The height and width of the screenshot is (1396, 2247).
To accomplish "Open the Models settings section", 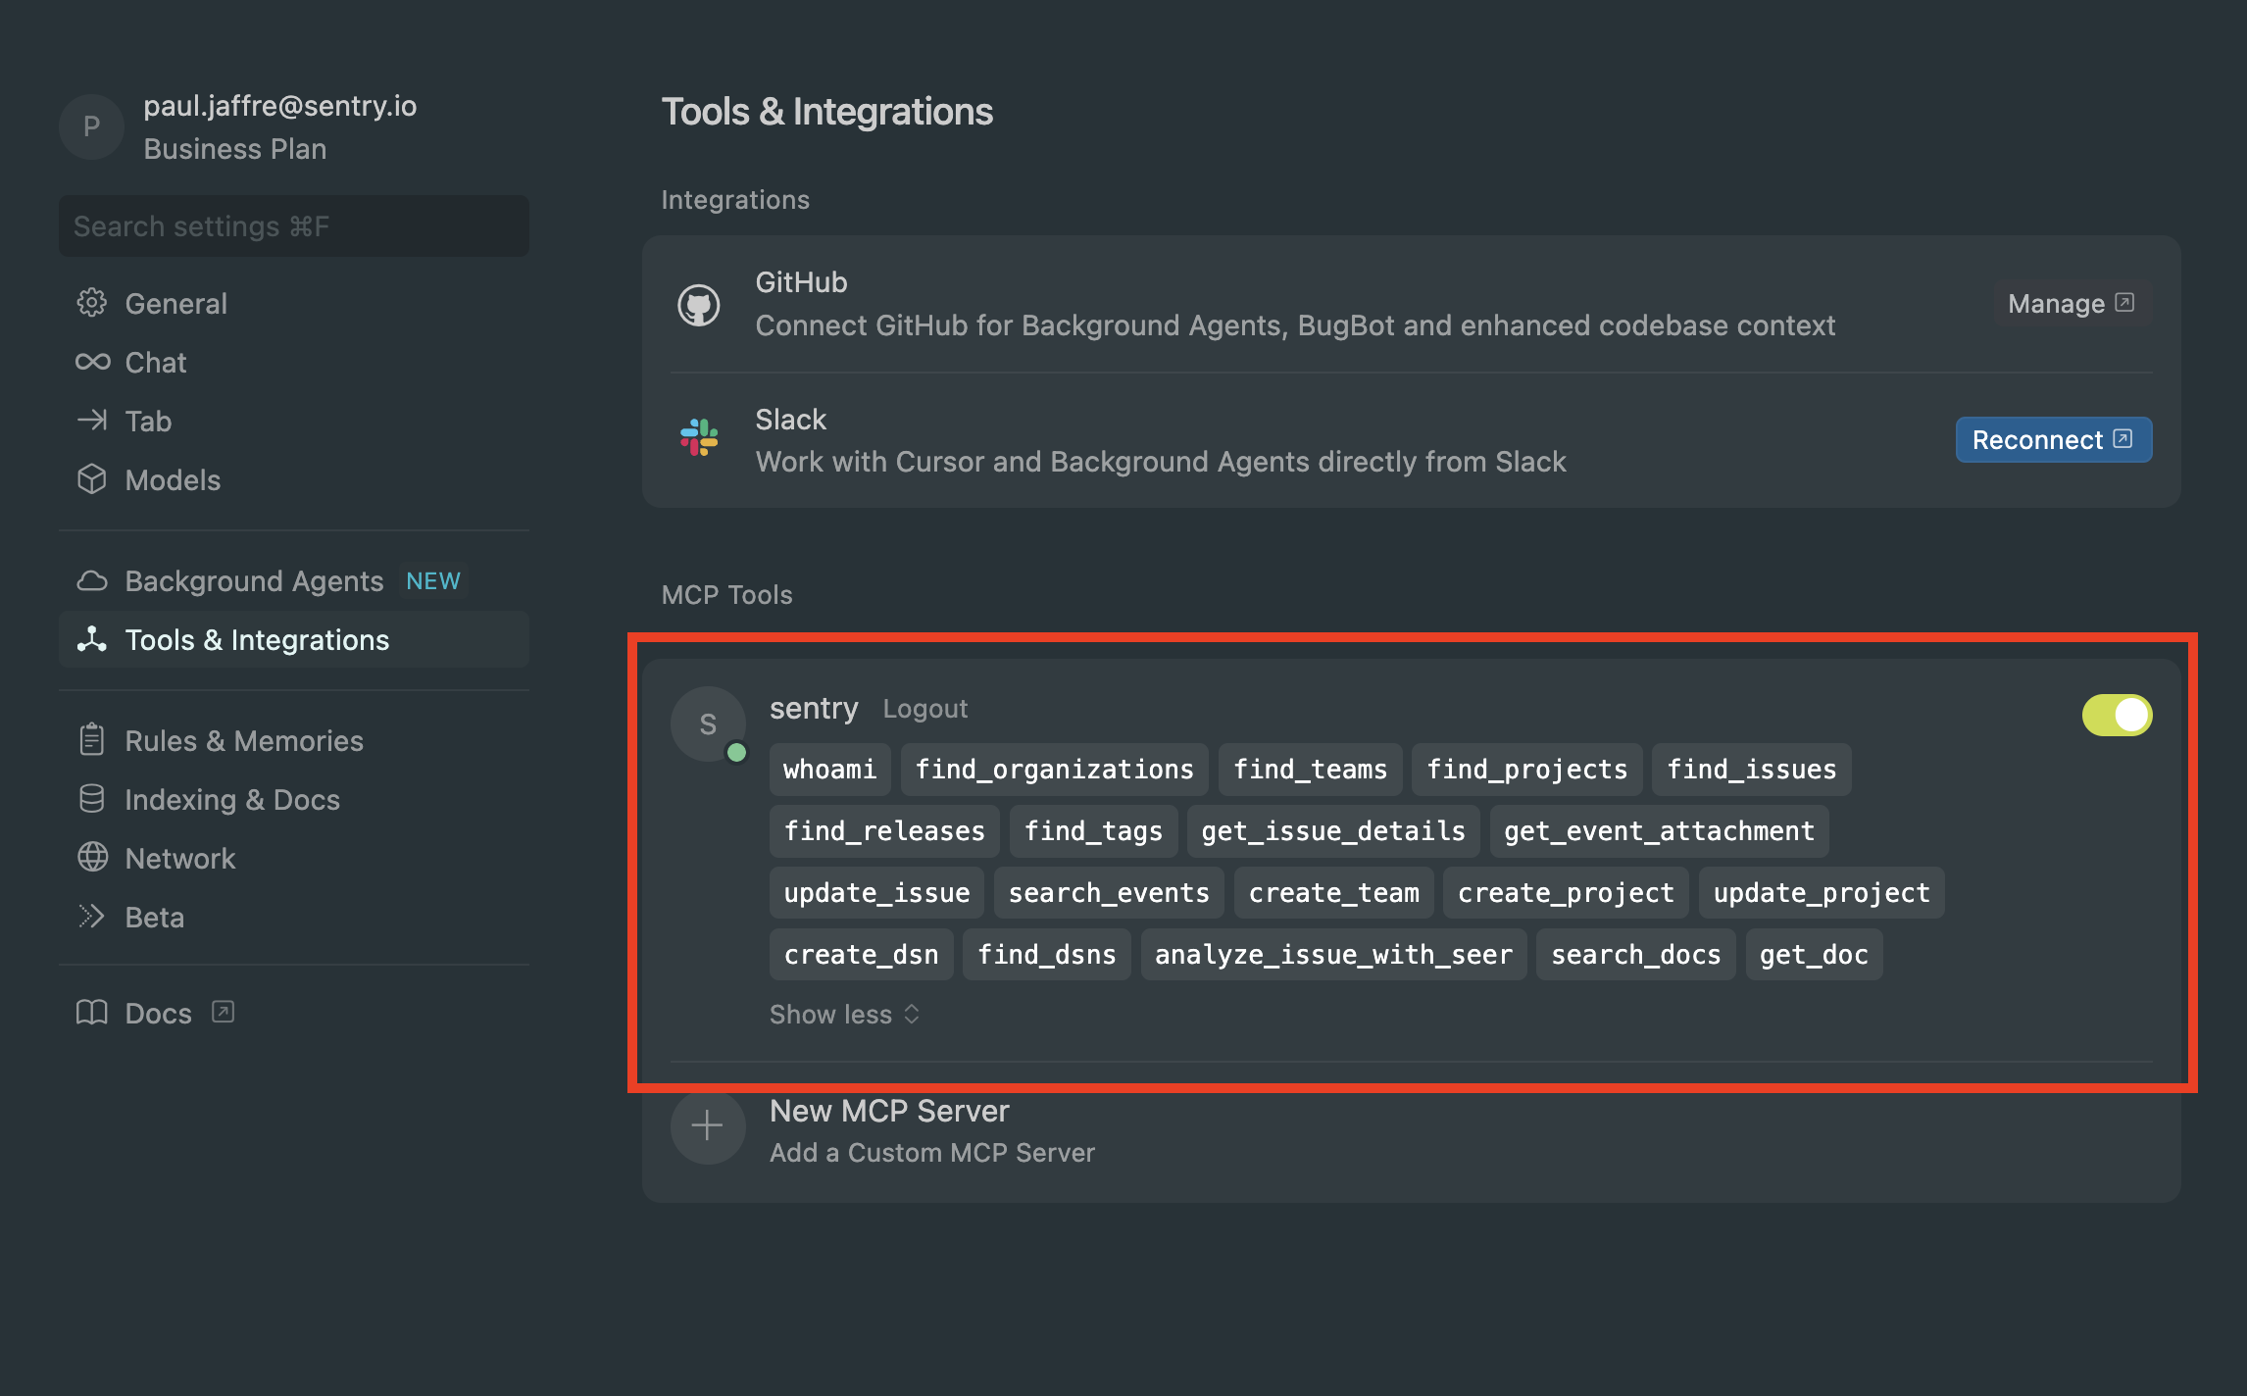I will (294, 479).
